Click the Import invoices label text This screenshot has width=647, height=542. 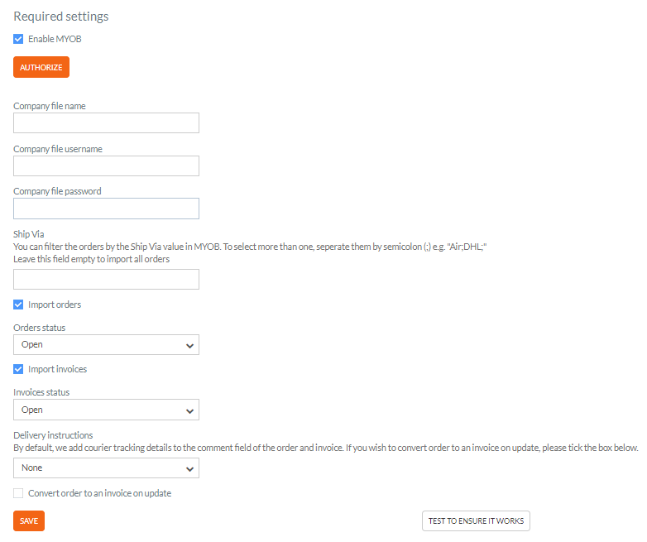(x=57, y=369)
